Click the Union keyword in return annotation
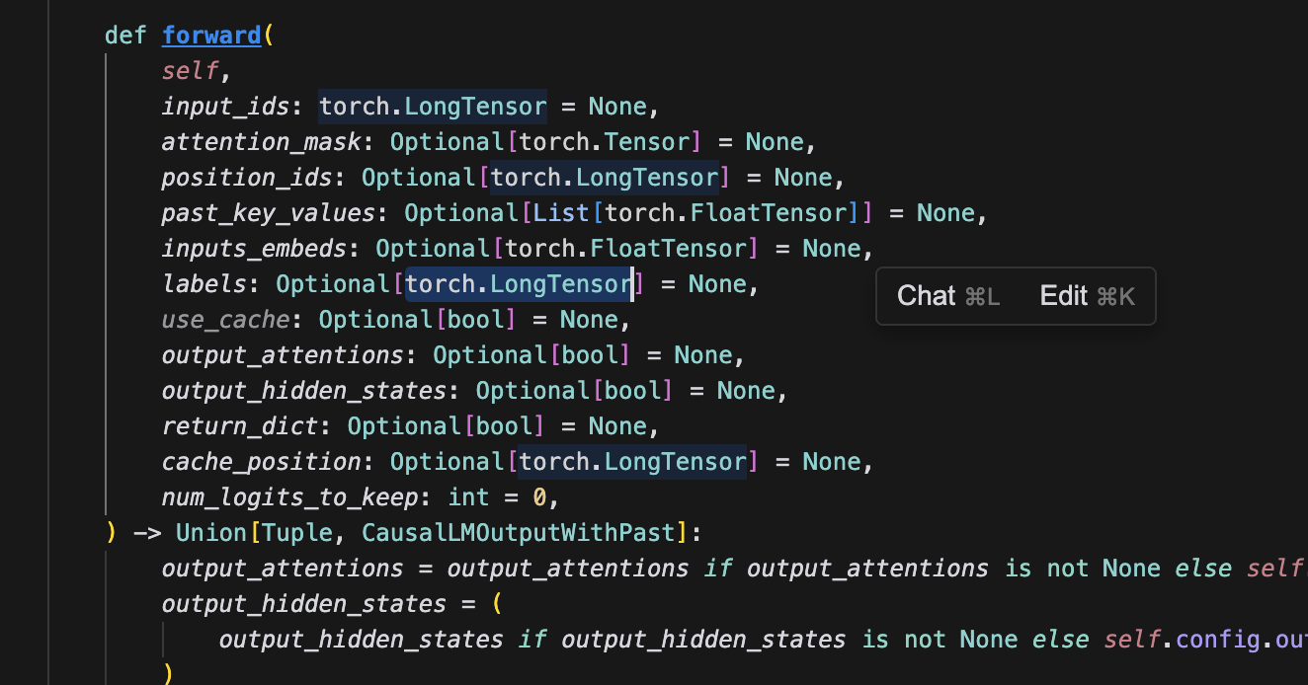Image resolution: width=1308 pixels, height=685 pixels. pos(211,533)
